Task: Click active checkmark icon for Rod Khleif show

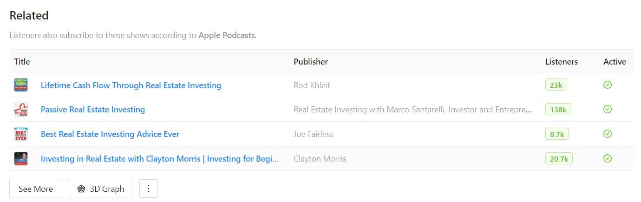Action: (x=607, y=85)
